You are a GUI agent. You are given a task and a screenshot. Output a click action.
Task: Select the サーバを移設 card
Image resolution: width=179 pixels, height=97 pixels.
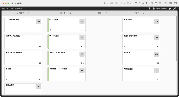point(66,41)
